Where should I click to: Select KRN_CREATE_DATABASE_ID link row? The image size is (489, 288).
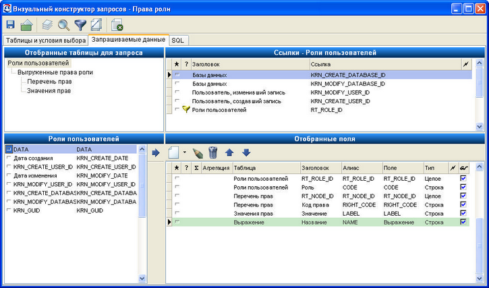(319, 75)
